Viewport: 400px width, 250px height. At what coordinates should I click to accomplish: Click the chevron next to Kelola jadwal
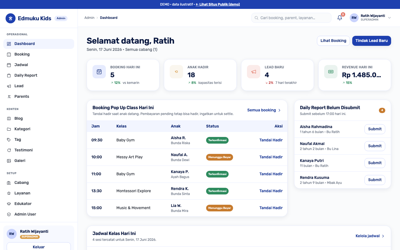pyautogui.click(x=383, y=236)
